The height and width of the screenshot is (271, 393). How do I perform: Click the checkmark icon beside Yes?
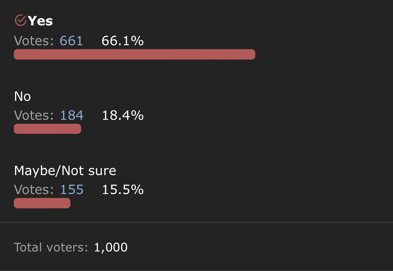tap(21, 20)
